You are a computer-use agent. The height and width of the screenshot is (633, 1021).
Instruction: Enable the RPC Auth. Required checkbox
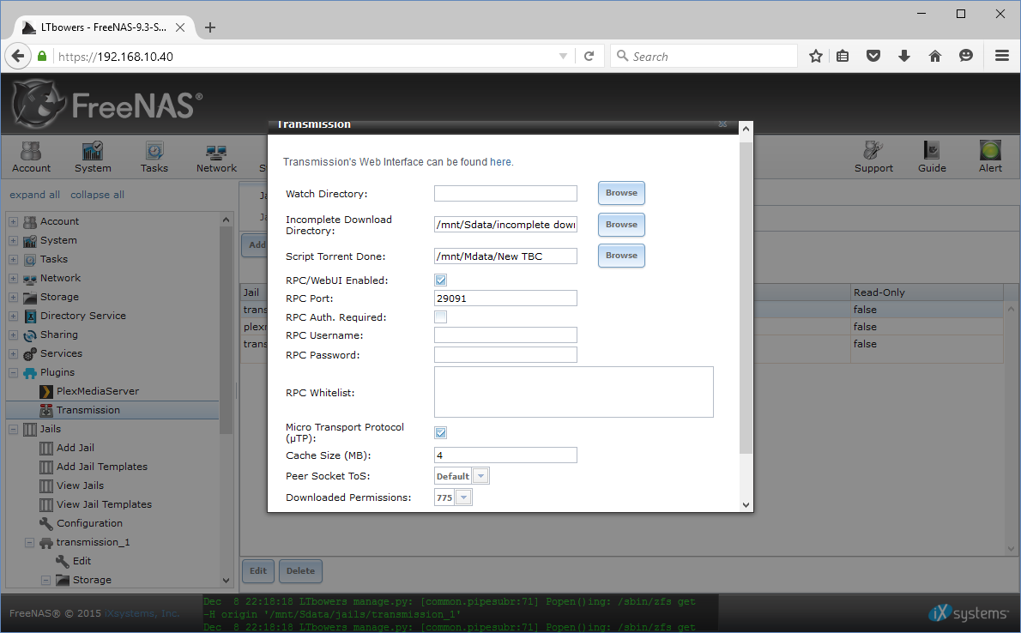(441, 317)
